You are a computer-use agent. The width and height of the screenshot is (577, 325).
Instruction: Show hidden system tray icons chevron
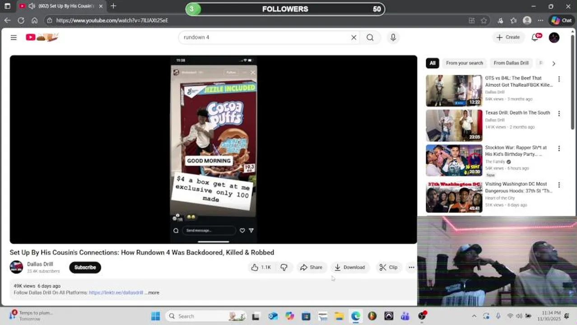(x=474, y=316)
